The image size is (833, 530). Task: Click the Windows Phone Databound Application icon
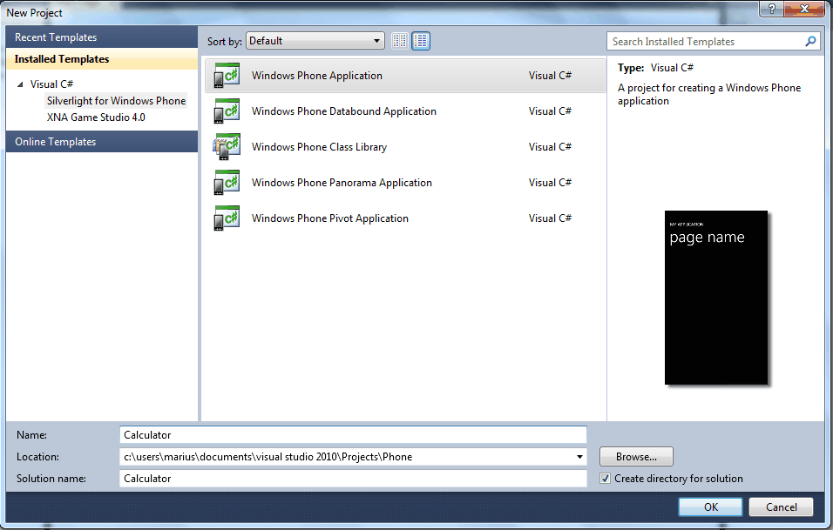pyautogui.click(x=227, y=111)
